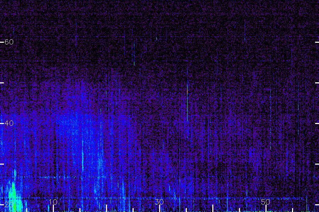Viewport: 319px width, 212px height.
Task: Click the 40 label on the vertical axis
Action: (9, 123)
